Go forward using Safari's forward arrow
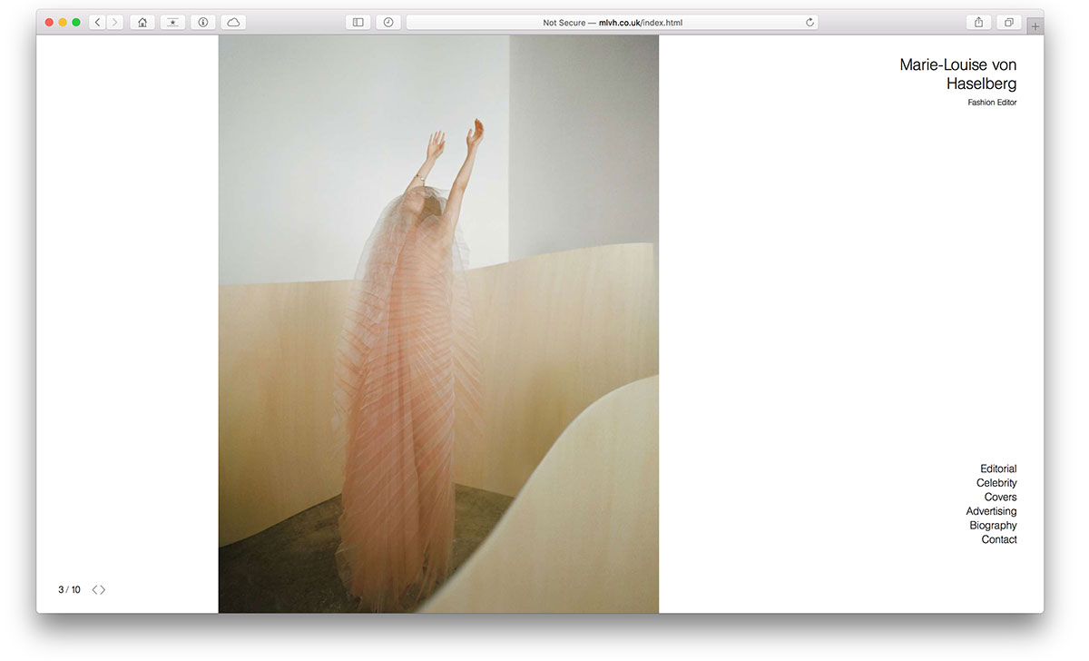This screenshot has height=661, width=1089. click(x=115, y=22)
